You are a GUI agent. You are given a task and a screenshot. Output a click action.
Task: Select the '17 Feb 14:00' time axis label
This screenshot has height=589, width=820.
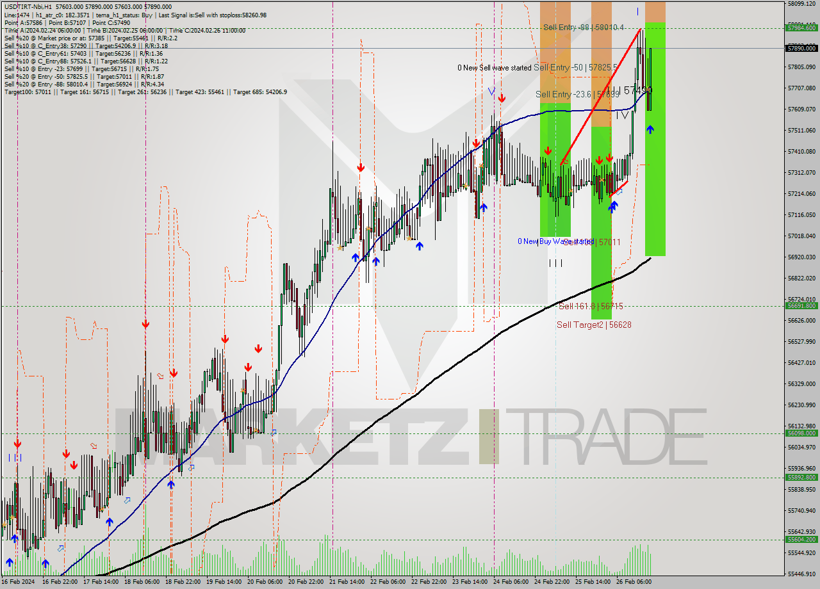click(101, 582)
